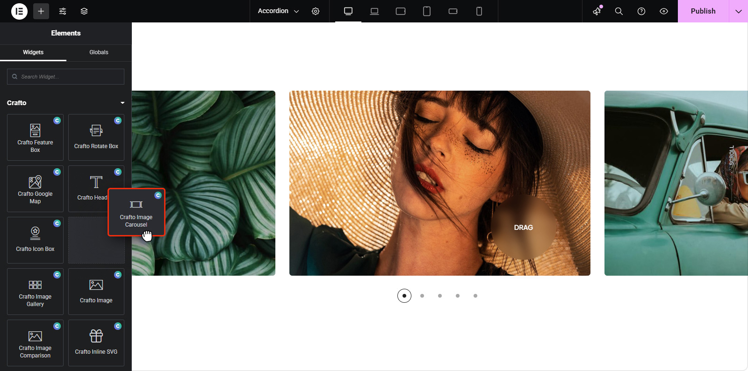Switch to desktop device view

point(348,11)
